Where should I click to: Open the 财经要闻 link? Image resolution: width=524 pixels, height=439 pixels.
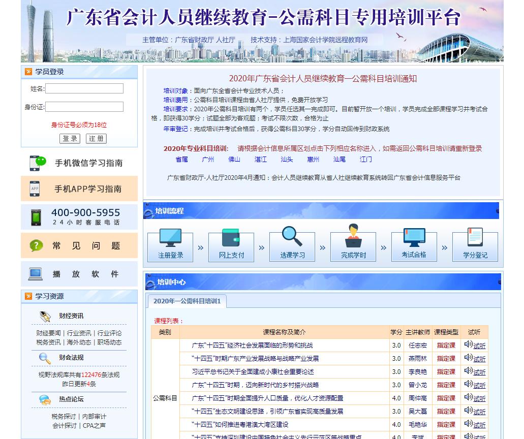(x=48, y=333)
